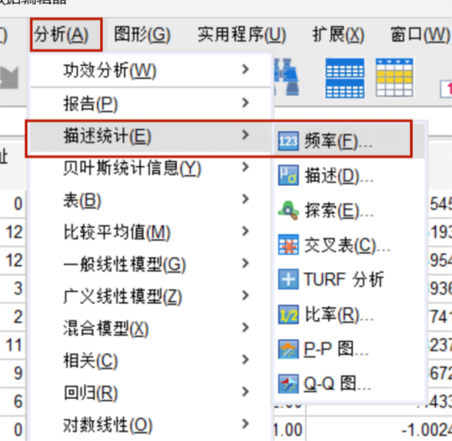
Task: Select 比较平均值(M) menu entry
Action: pos(151,232)
